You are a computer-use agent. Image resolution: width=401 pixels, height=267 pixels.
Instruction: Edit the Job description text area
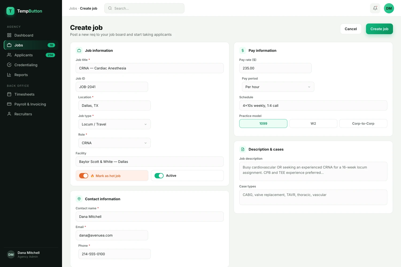[x=313, y=171]
